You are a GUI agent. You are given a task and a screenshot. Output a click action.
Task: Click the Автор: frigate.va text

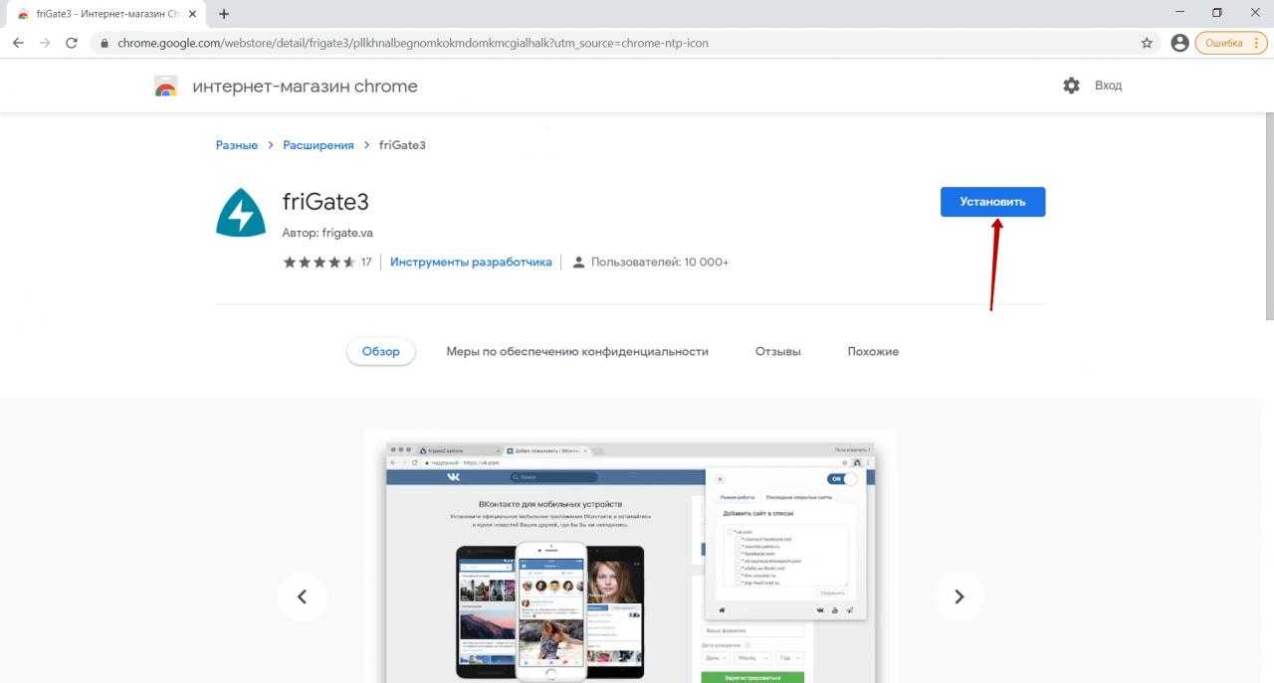[327, 233]
